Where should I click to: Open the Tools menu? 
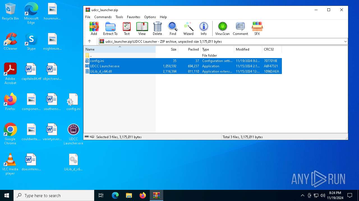pos(119,17)
